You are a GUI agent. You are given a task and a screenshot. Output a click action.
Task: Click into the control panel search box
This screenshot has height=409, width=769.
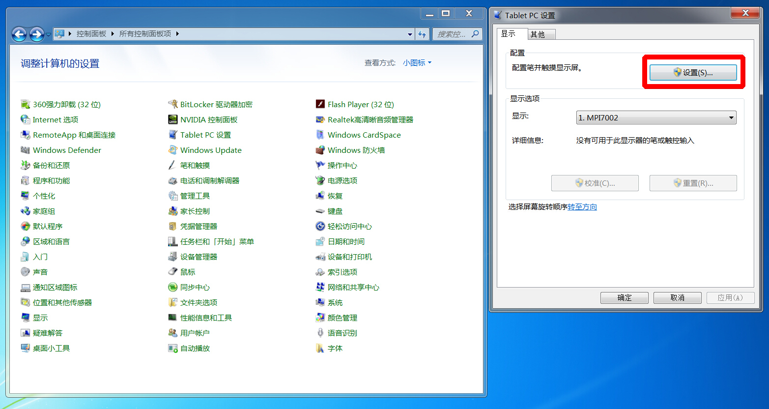point(452,34)
